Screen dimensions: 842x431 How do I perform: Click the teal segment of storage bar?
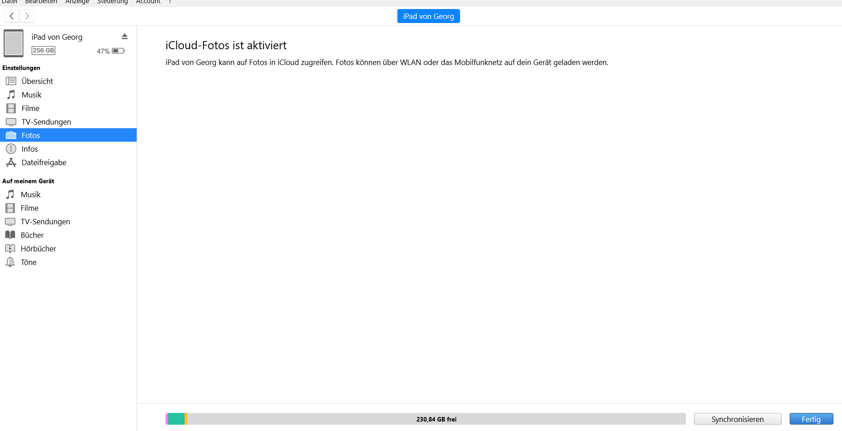point(176,419)
